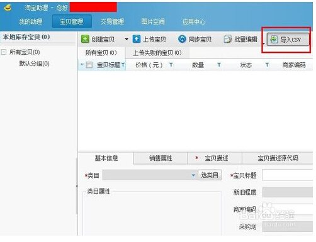This screenshot has height=242, width=316.
Task: Select 所有宝贝(0) tree label
Action: [25, 52]
